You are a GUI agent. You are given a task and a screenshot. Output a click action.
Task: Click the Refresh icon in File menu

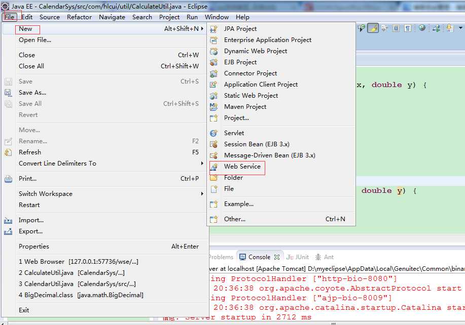tap(8, 152)
